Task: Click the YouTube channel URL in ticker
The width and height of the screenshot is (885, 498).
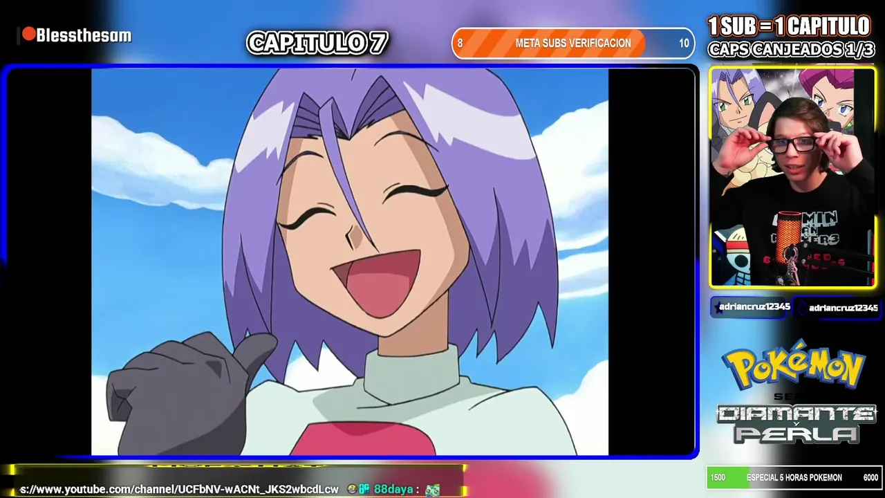Action: 180,489
